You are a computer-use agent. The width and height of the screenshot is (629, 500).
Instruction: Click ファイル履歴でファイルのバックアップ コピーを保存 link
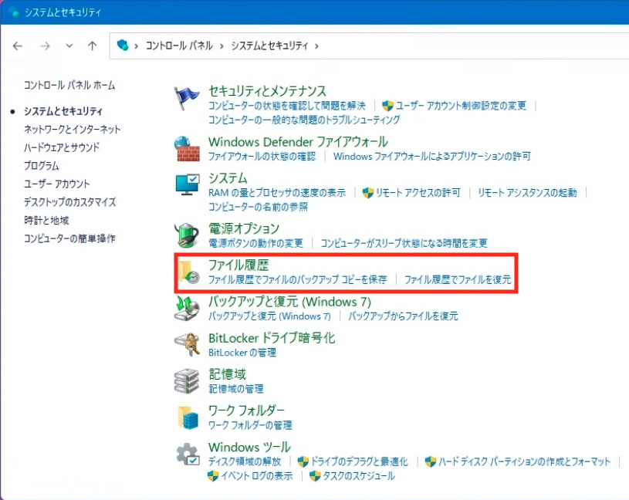click(x=298, y=279)
